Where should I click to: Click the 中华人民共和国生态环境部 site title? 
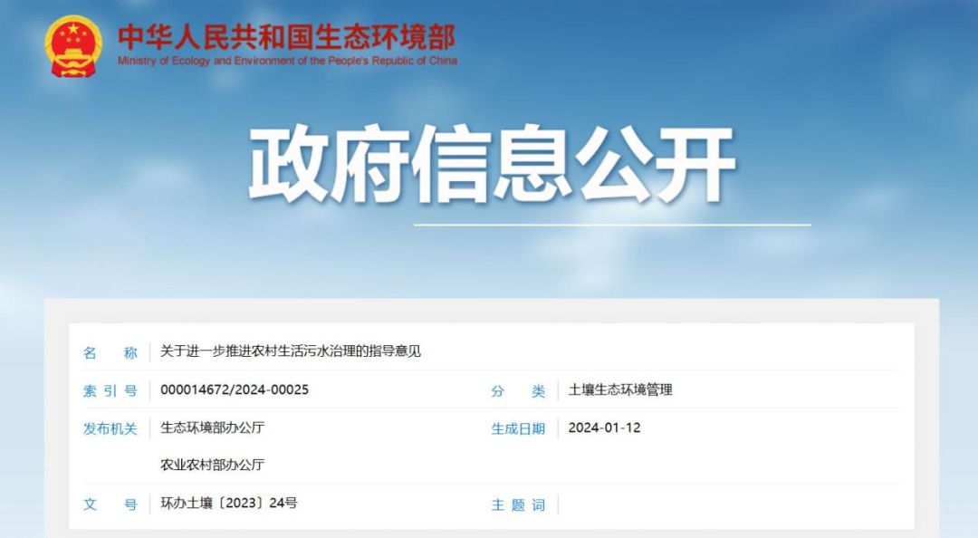tap(287, 36)
